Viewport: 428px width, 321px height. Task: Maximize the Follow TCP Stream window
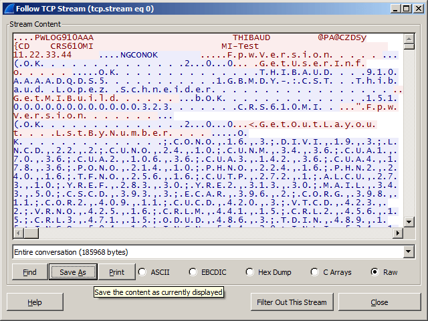click(x=407, y=8)
